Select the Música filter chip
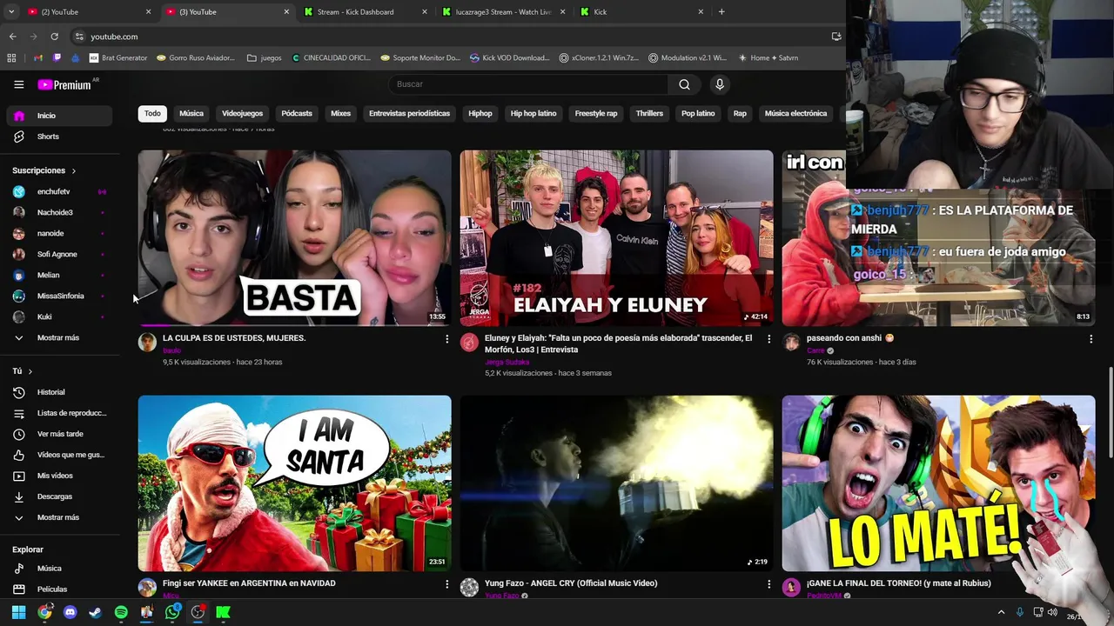The image size is (1114, 626). point(191,114)
